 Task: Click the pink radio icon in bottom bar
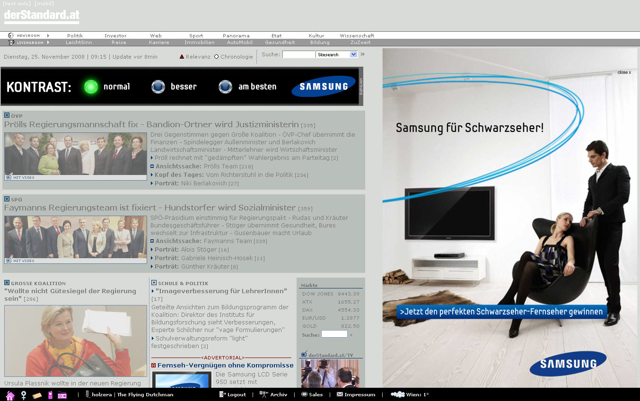point(62,395)
